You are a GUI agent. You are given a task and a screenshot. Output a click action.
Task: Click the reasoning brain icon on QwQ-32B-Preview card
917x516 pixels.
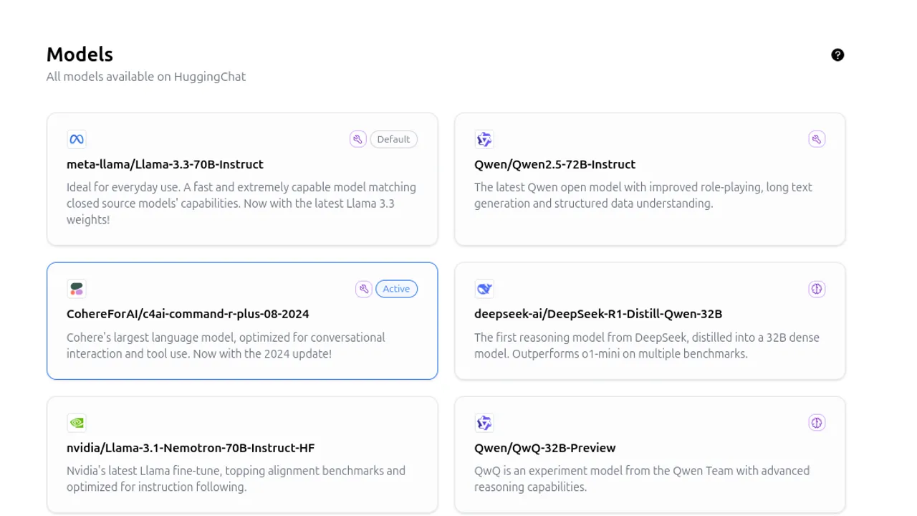[x=817, y=423]
